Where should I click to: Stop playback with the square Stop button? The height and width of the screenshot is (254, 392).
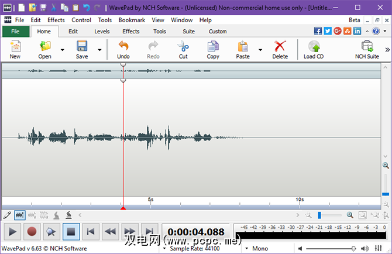point(71,231)
